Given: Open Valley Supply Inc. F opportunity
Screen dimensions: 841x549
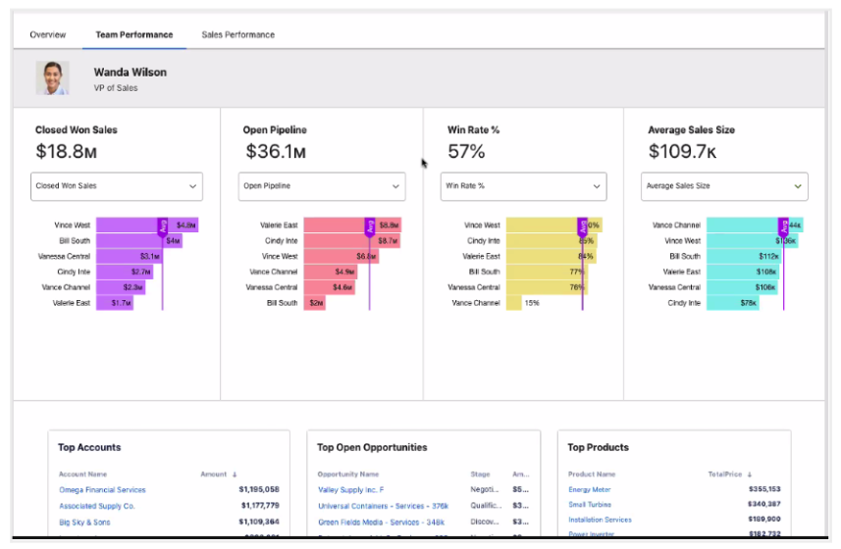Looking at the screenshot, I should pos(350,490).
